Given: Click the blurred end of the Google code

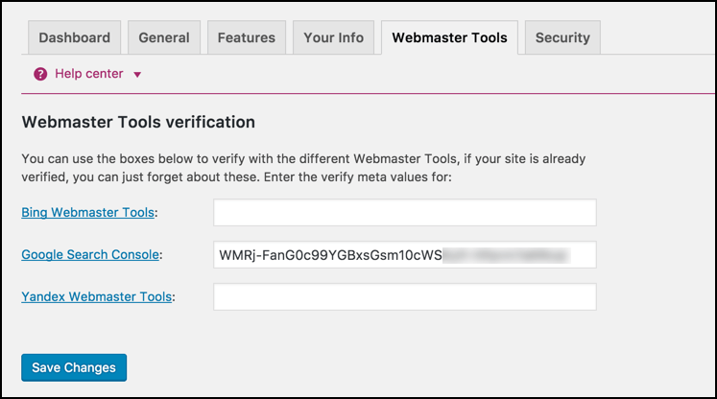Looking at the screenshot, I should tap(509, 255).
